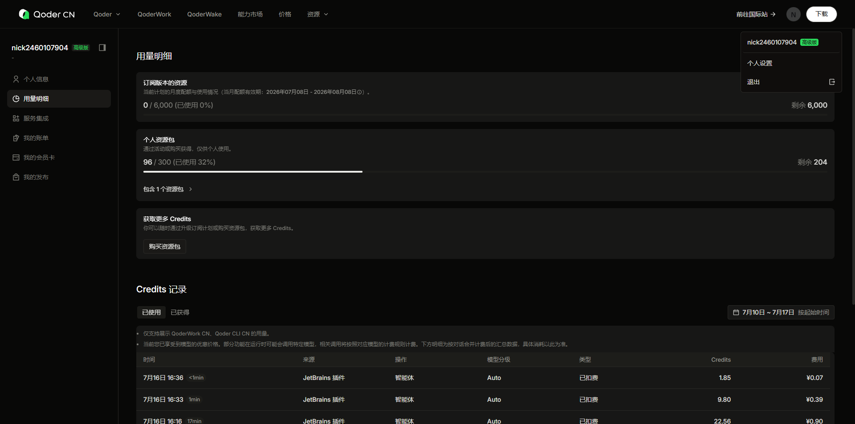Expand the 资源 dropdown menu
The image size is (855, 424).
pos(318,14)
